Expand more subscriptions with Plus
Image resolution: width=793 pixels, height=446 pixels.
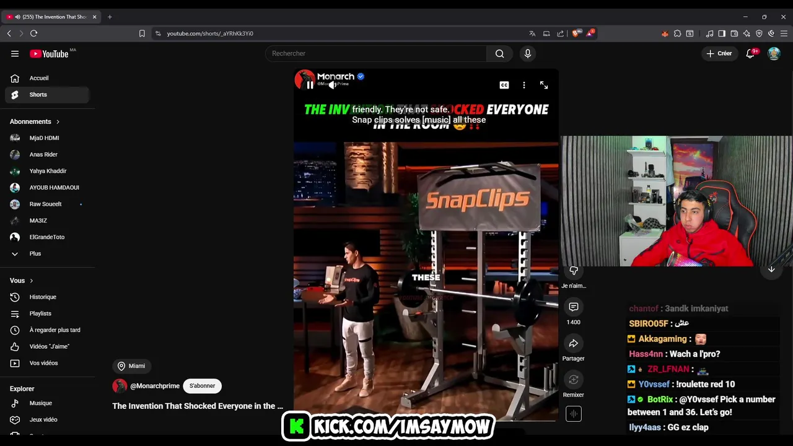pyautogui.click(x=47, y=253)
